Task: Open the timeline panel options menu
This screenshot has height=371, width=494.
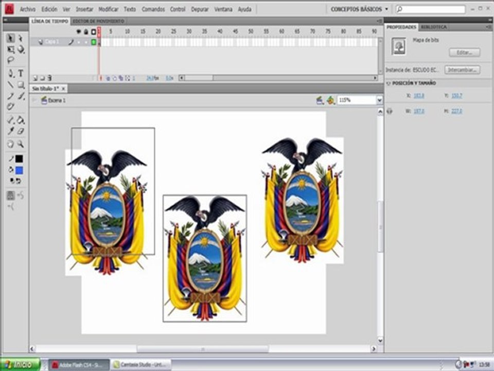Action: tap(379, 21)
